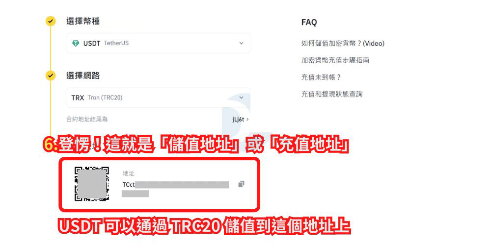This screenshot has width=491, height=245.
Task: Click the FAQ heading
Action: tap(309, 22)
